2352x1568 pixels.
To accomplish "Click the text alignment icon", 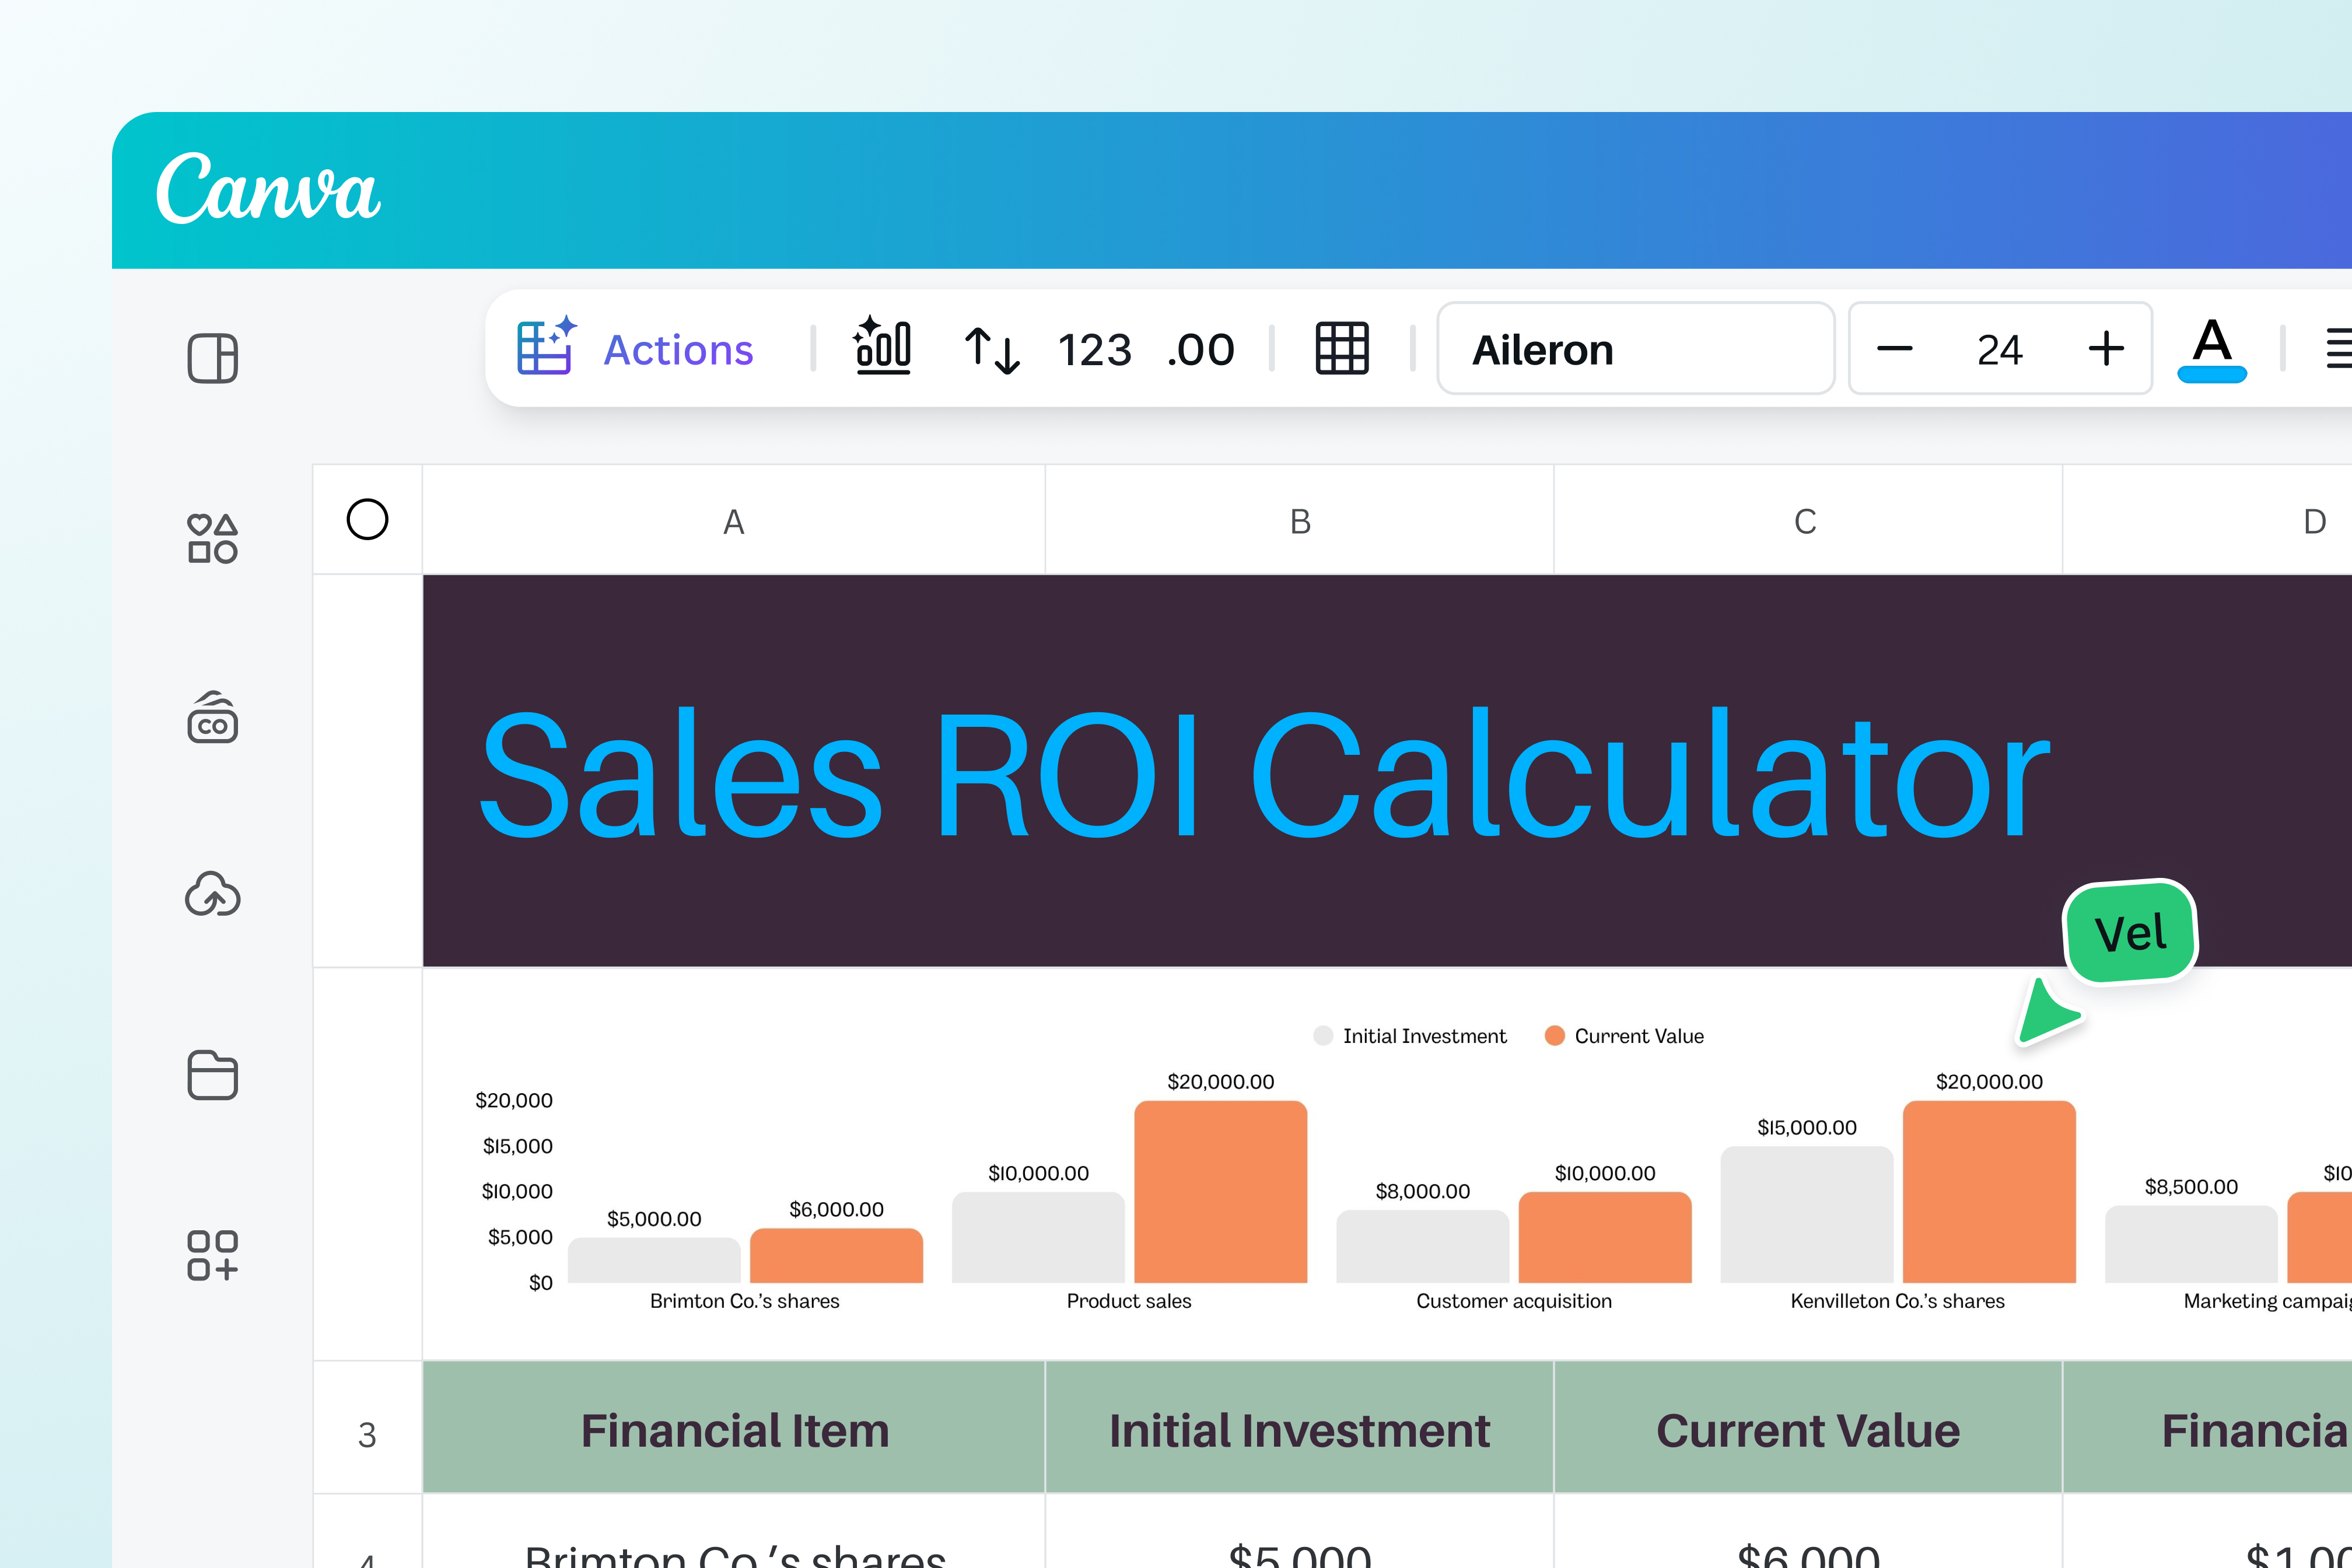I will pyautogui.click(x=2338, y=349).
